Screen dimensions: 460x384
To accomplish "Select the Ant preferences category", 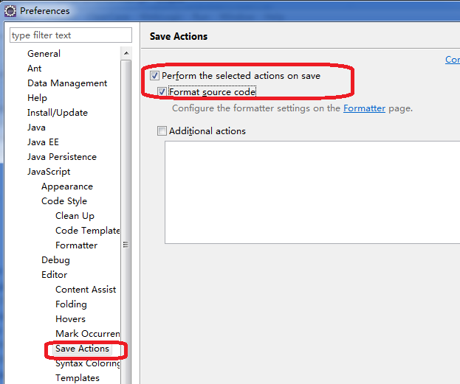I will 34,69.
